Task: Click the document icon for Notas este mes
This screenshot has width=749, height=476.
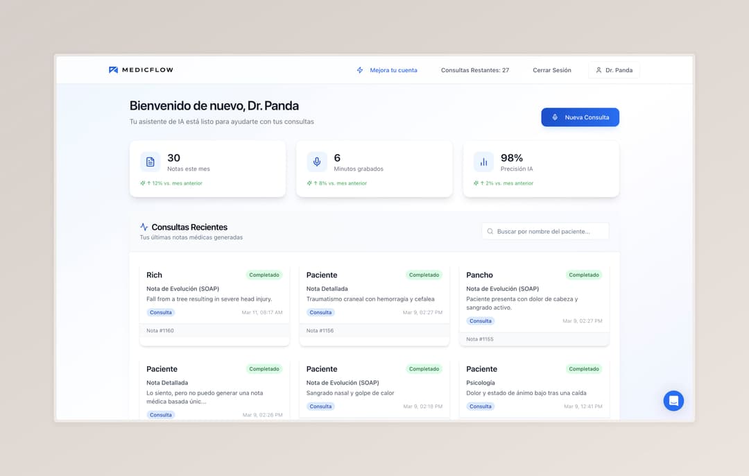Action: pos(150,162)
